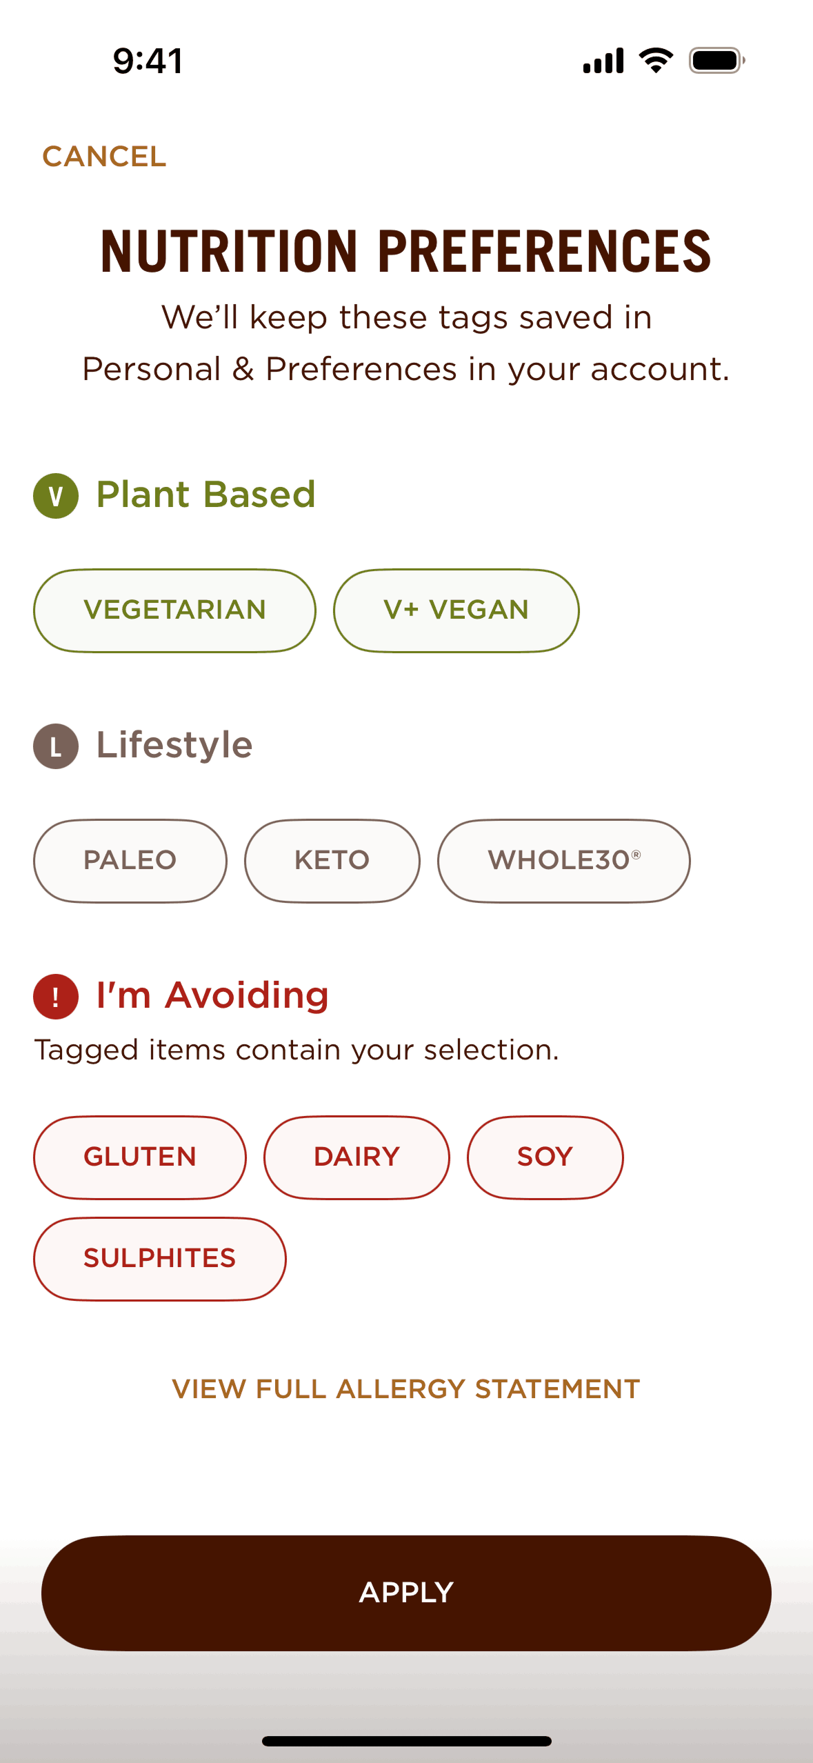Tap the green Plant Based V icon

click(x=56, y=495)
